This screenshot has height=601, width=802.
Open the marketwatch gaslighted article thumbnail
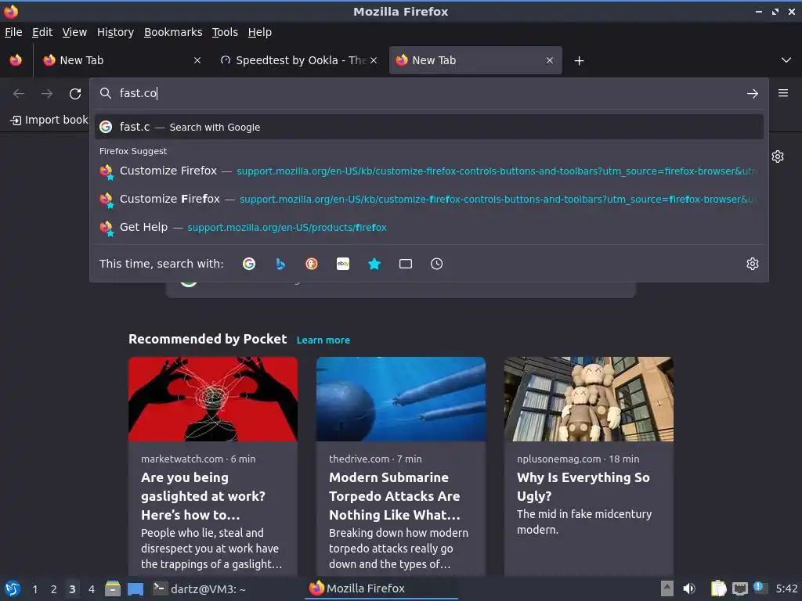coord(213,399)
